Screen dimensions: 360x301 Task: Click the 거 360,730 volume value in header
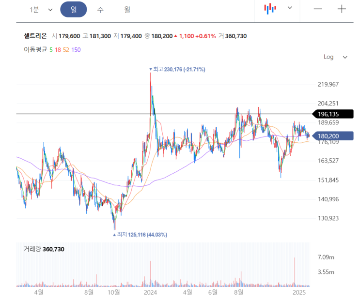[233, 36]
